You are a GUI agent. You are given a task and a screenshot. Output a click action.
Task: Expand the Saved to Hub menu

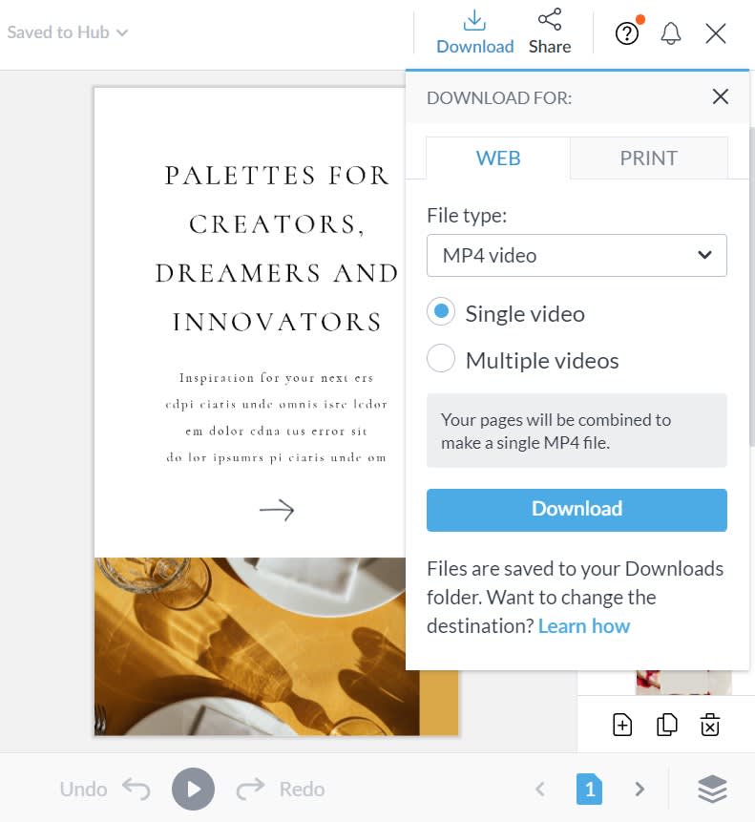coord(67,32)
